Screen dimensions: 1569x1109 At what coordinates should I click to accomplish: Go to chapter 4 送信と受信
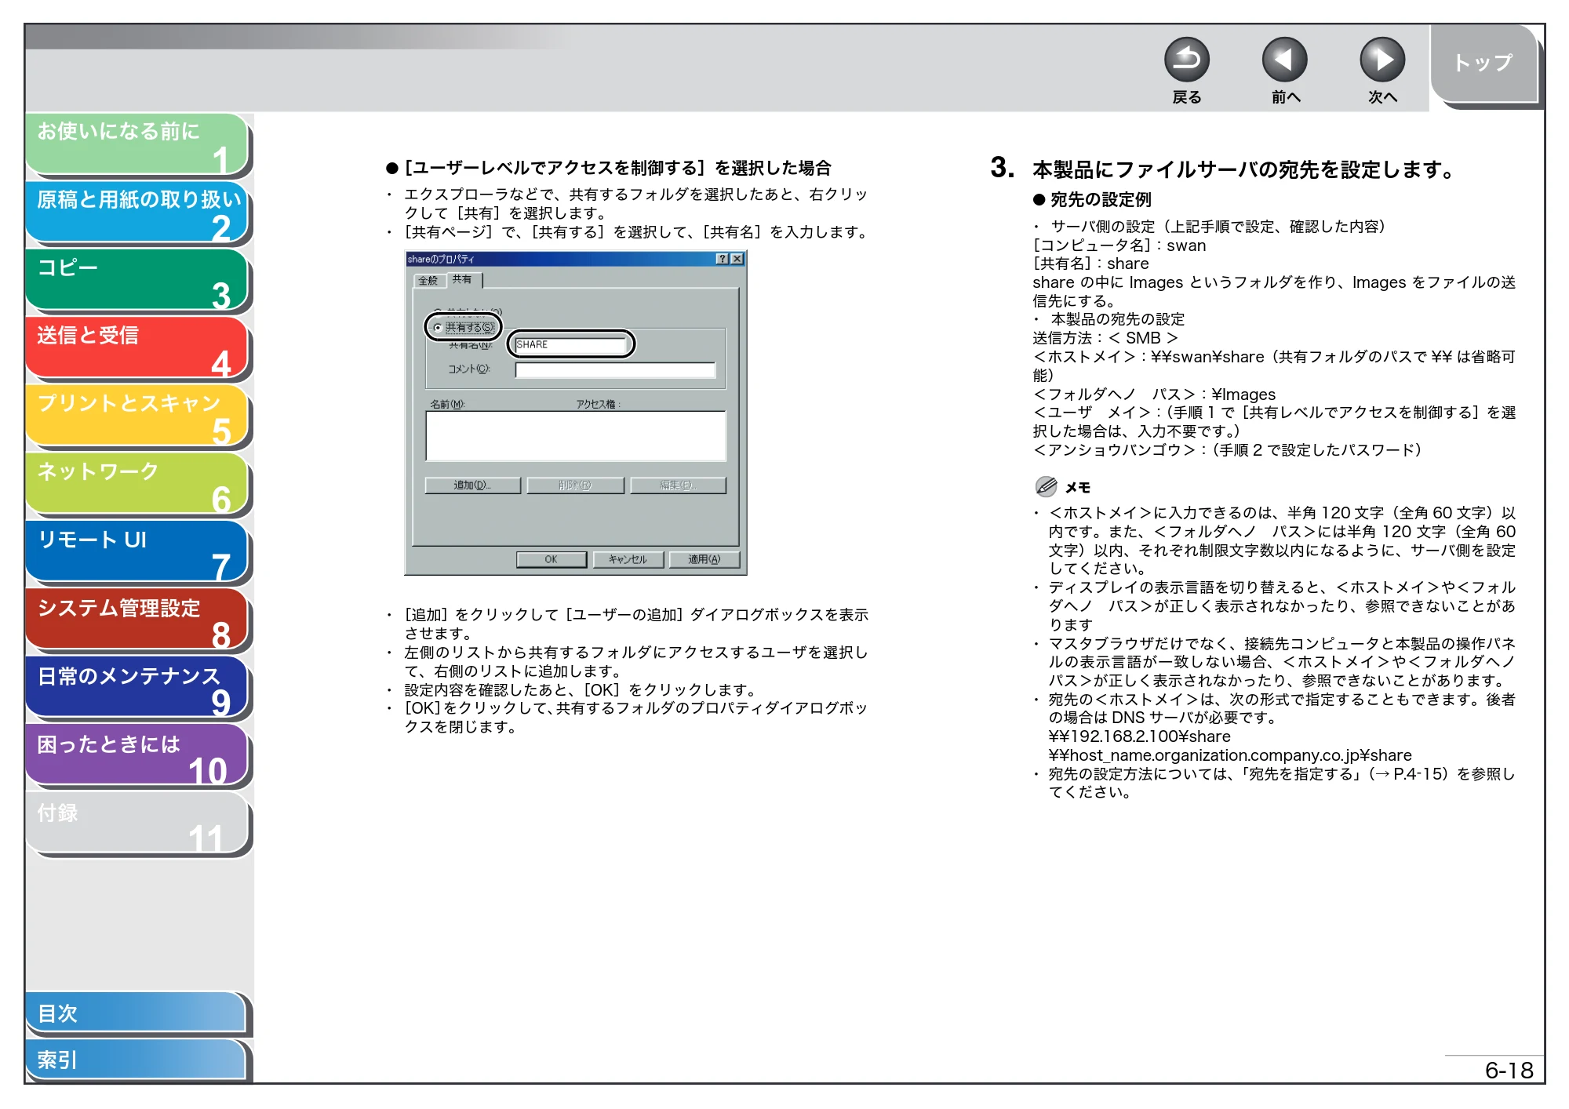137,347
